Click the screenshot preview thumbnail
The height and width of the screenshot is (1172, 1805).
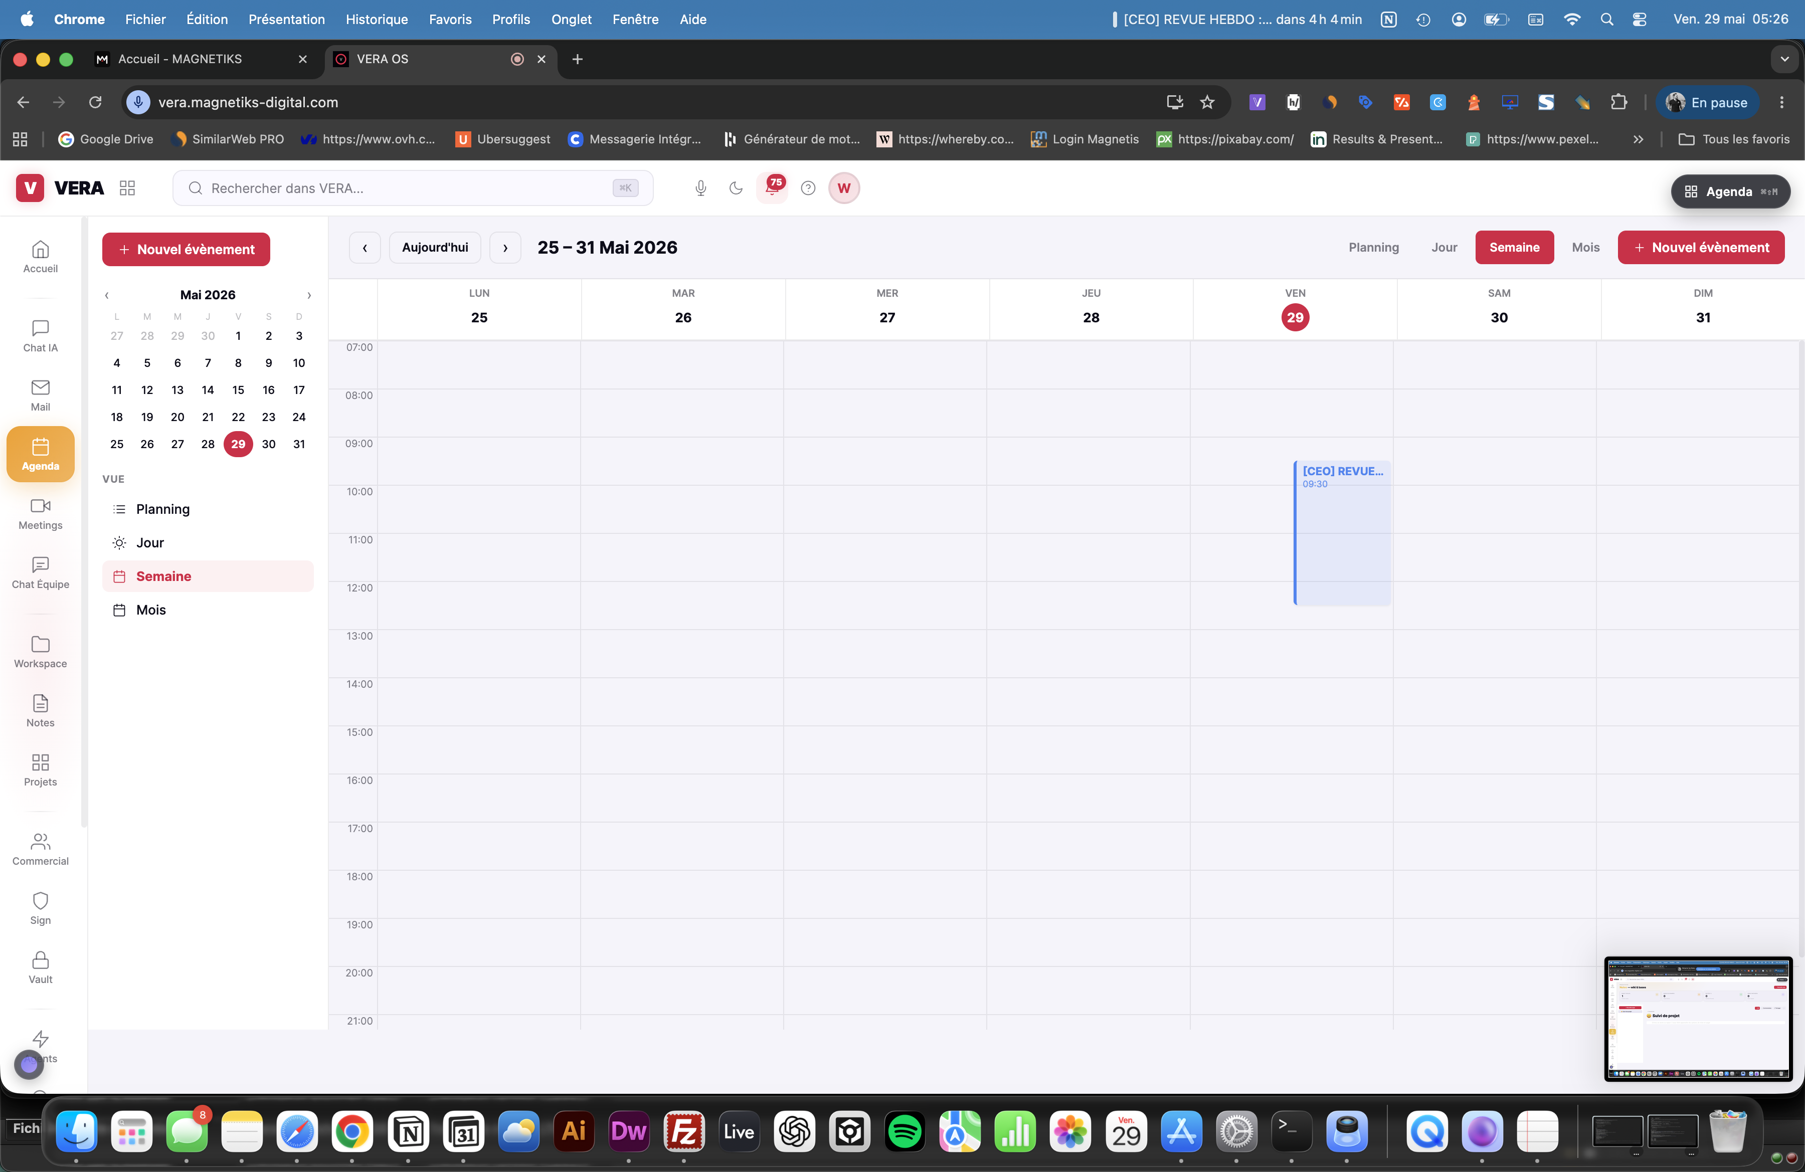click(1698, 1018)
